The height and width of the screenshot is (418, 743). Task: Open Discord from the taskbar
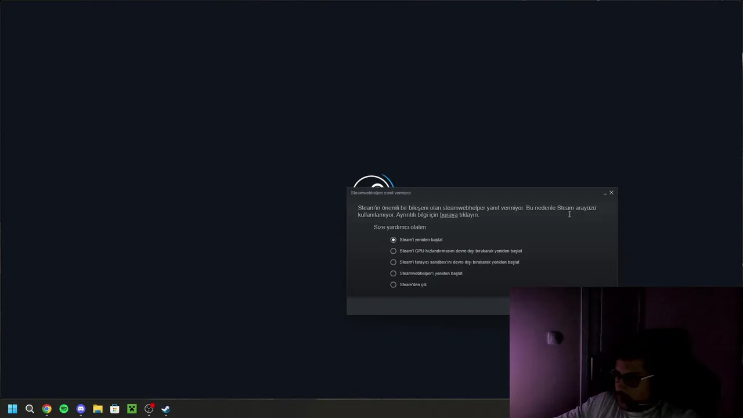coord(81,409)
